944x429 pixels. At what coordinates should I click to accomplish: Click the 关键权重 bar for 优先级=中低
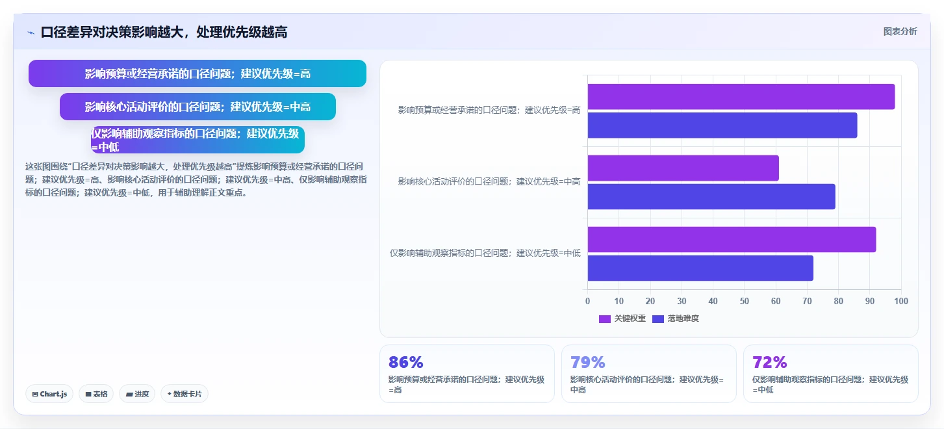pos(732,239)
